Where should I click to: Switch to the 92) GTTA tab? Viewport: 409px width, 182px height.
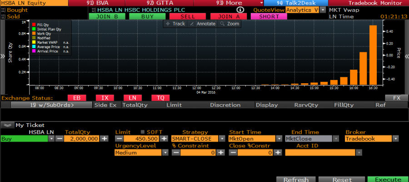click(160, 3)
